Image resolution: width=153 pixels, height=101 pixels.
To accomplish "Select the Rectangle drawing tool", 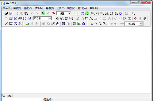I will coord(11,24).
